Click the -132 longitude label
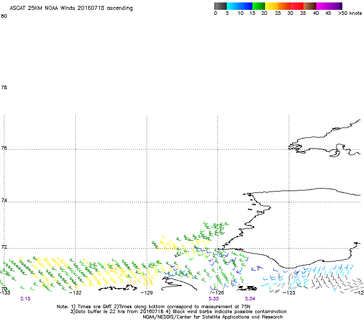The height and width of the screenshot is (320, 364). click(x=75, y=292)
